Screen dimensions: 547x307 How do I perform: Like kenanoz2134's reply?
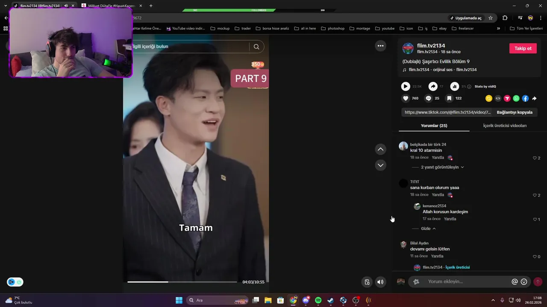pyautogui.click(x=536, y=220)
